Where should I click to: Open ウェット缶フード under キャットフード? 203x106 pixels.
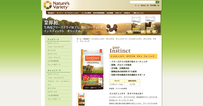tap(54, 99)
